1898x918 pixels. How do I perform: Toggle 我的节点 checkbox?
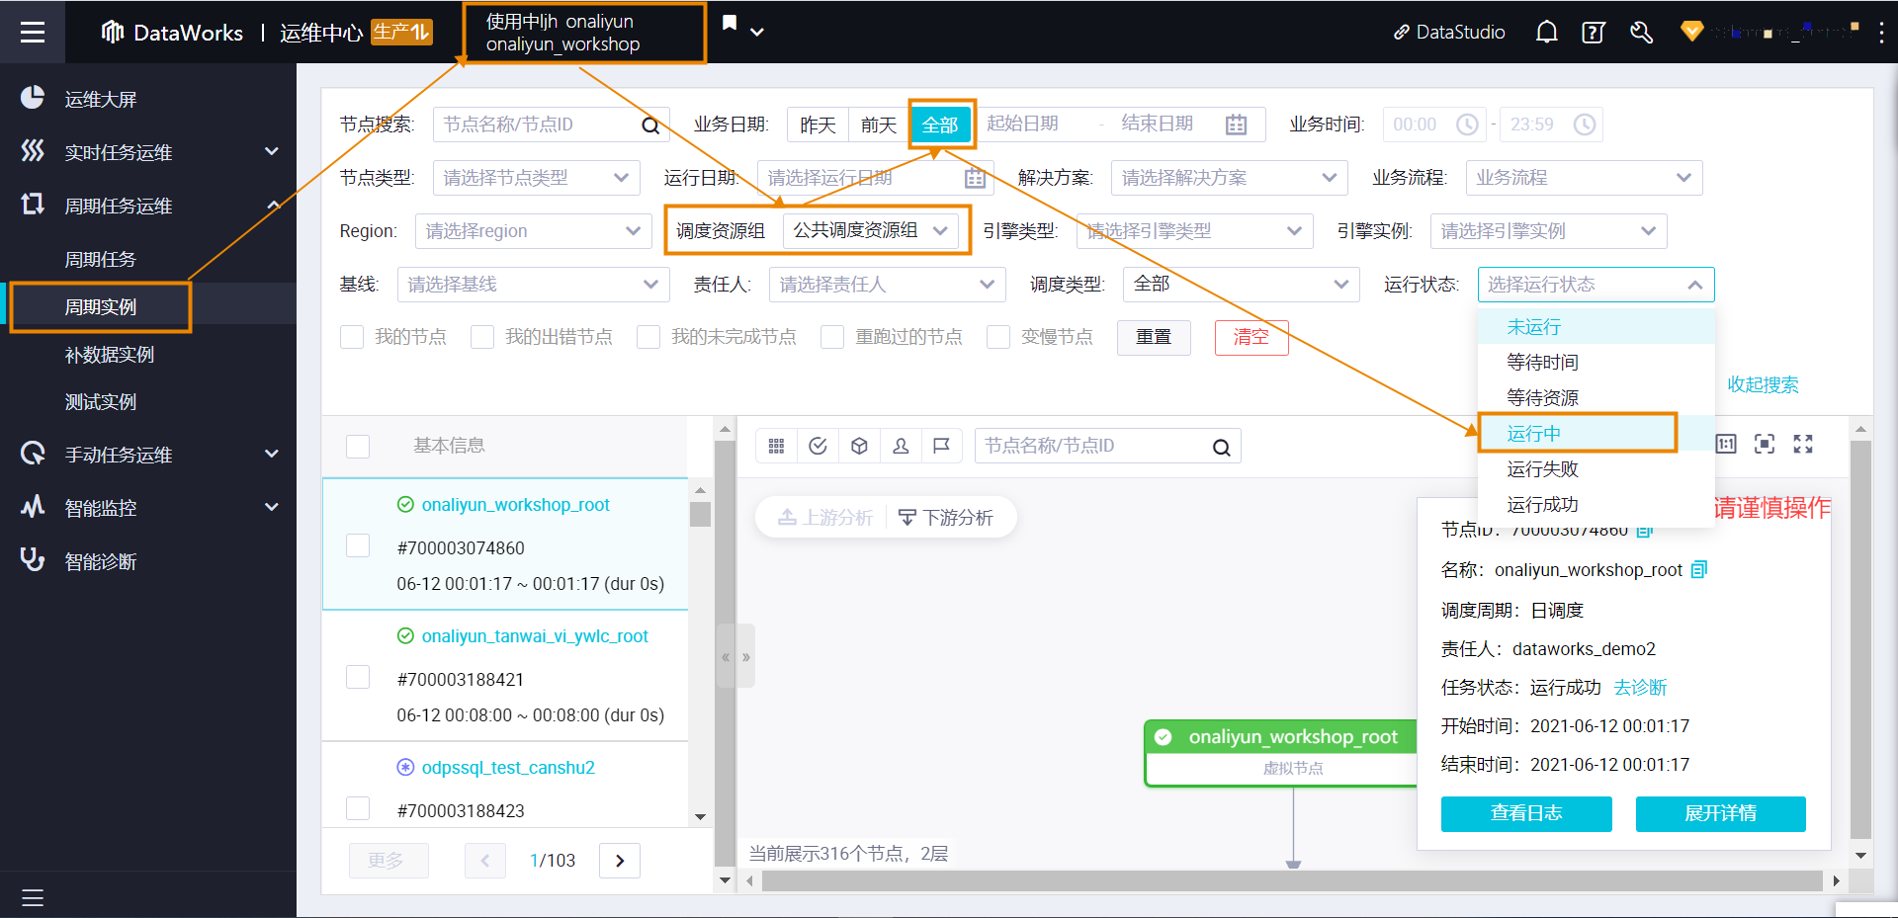[x=352, y=337]
